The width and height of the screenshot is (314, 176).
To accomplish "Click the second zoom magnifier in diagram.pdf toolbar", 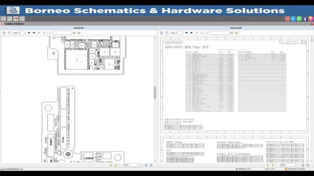I will (202, 33).
